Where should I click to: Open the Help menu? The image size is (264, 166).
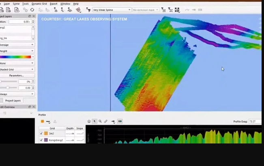tap(76, 4)
